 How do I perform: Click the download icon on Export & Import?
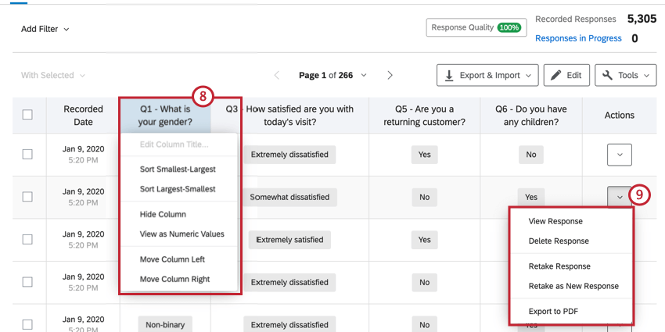click(449, 75)
